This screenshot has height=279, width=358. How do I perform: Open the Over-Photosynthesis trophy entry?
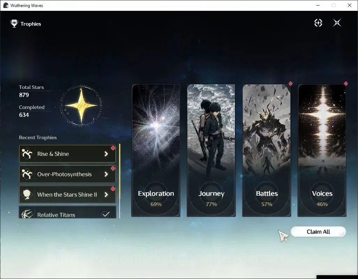pos(67,174)
